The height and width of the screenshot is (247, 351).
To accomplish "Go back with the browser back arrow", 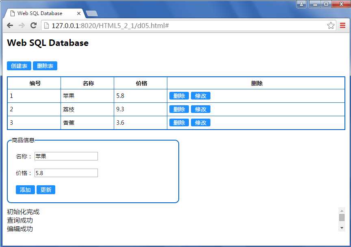I will coord(10,26).
